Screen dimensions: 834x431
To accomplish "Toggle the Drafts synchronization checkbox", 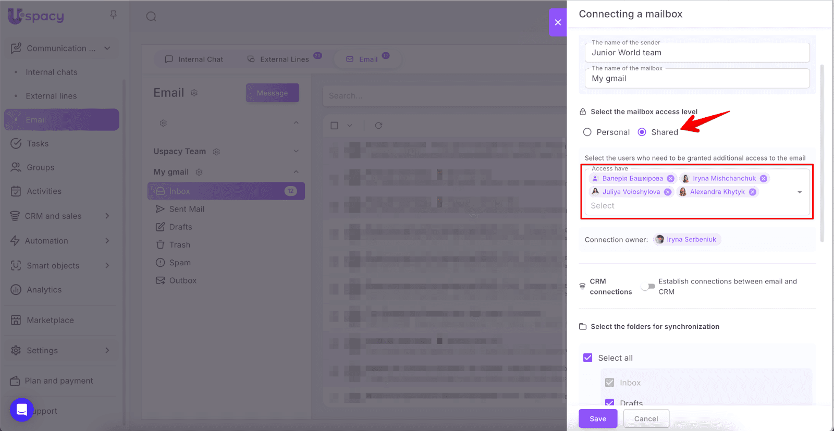I will point(610,402).
